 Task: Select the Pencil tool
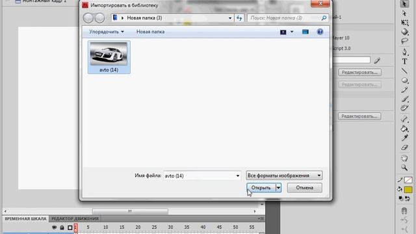[404, 90]
